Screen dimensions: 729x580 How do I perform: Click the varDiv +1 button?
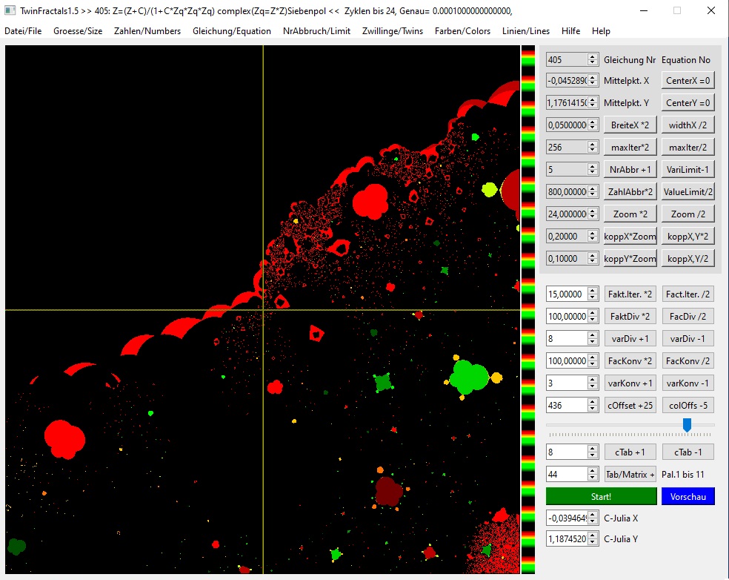630,339
